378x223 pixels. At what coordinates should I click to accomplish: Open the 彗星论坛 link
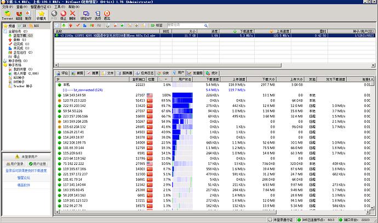click(24, 178)
